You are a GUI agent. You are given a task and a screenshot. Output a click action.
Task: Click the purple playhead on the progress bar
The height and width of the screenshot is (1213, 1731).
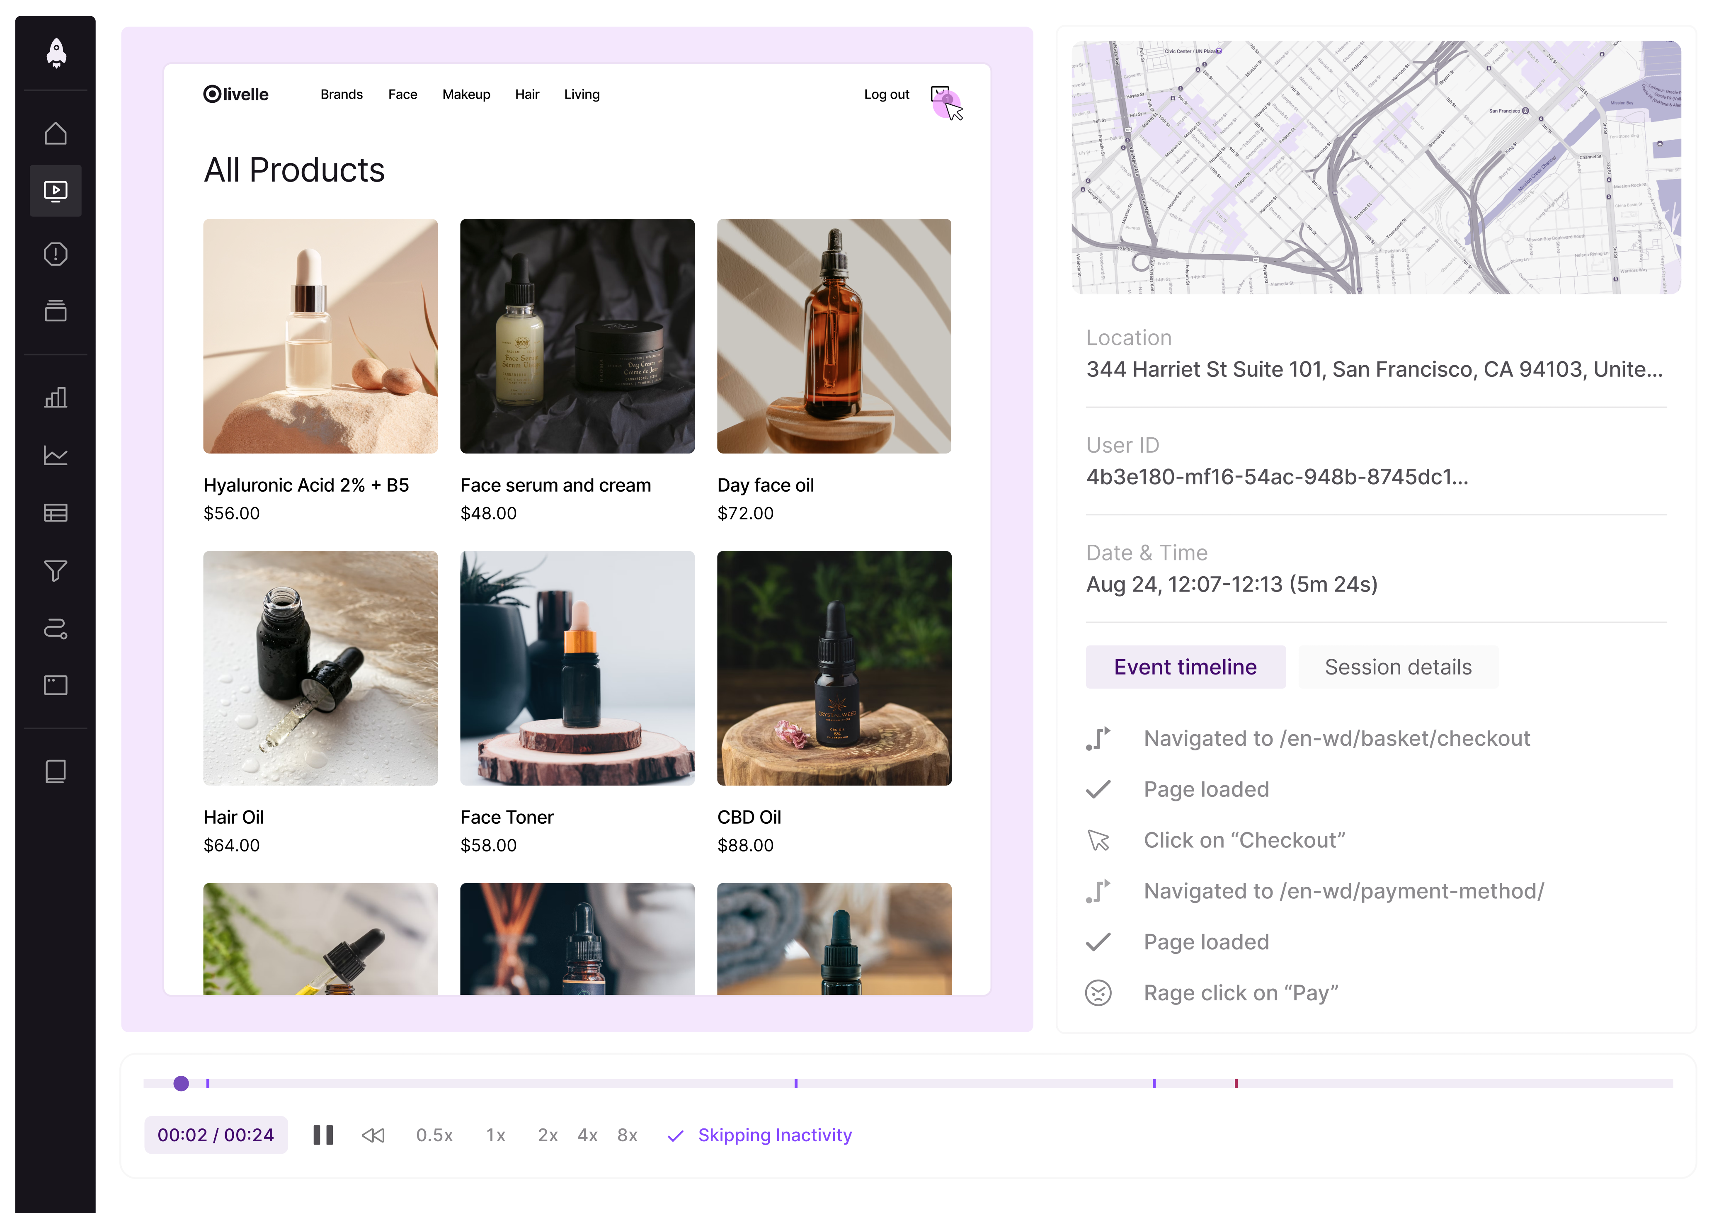(181, 1083)
